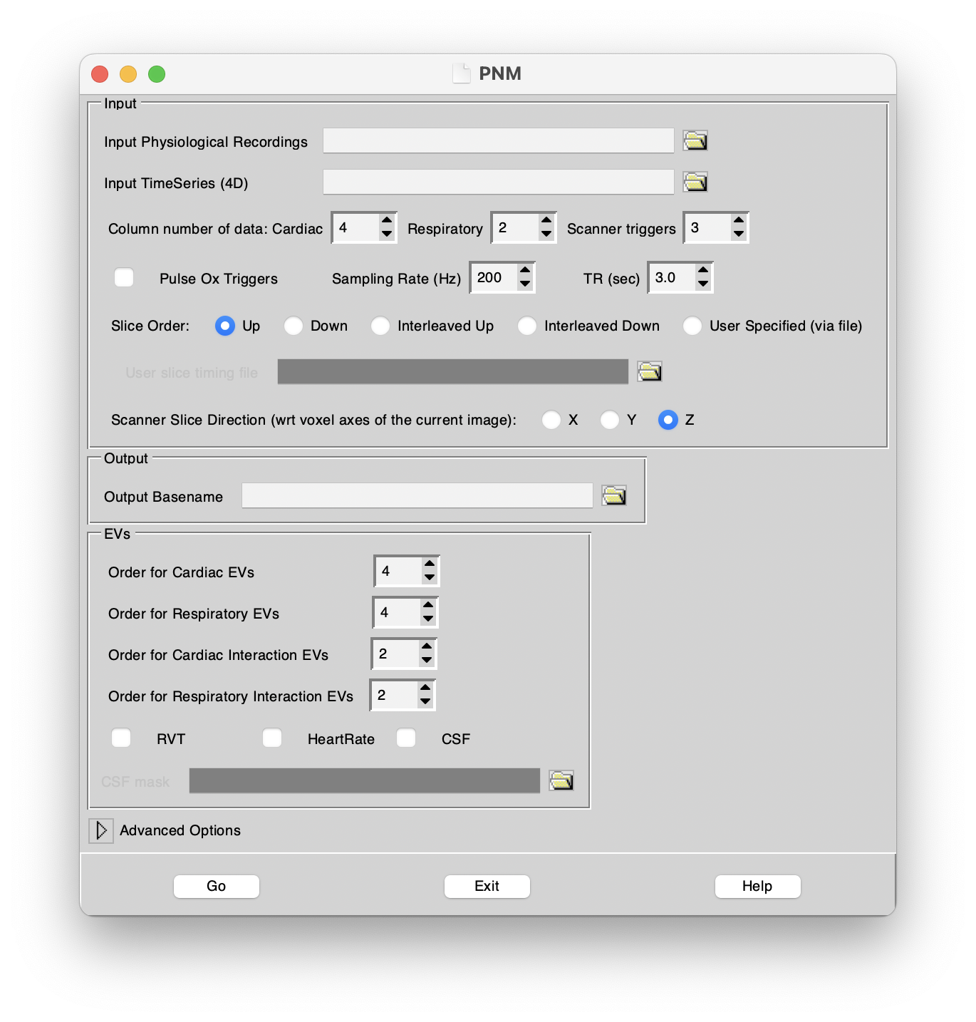Screen dimensions: 976x1022
Task: Select the Down slice order
Action: click(x=294, y=326)
